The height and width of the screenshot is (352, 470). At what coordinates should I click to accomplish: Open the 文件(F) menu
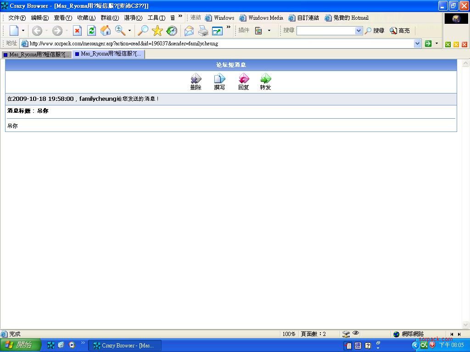17,18
